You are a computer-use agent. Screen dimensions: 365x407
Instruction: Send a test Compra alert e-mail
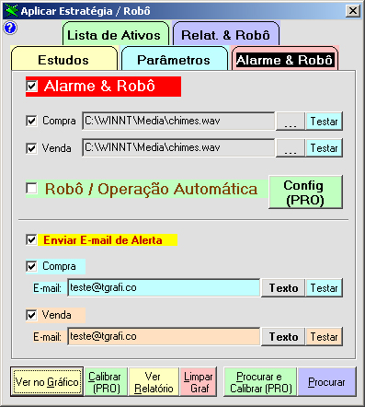[x=324, y=288]
